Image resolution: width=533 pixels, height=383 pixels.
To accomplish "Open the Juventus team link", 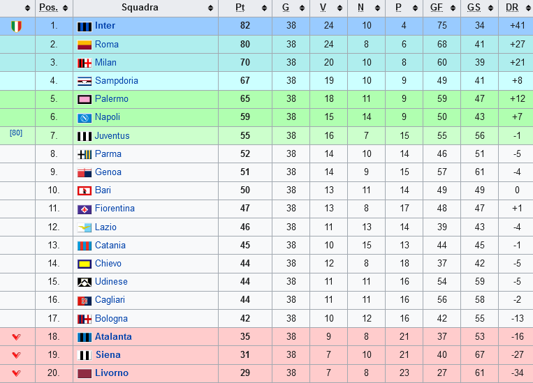I will [x=112, y=136].
